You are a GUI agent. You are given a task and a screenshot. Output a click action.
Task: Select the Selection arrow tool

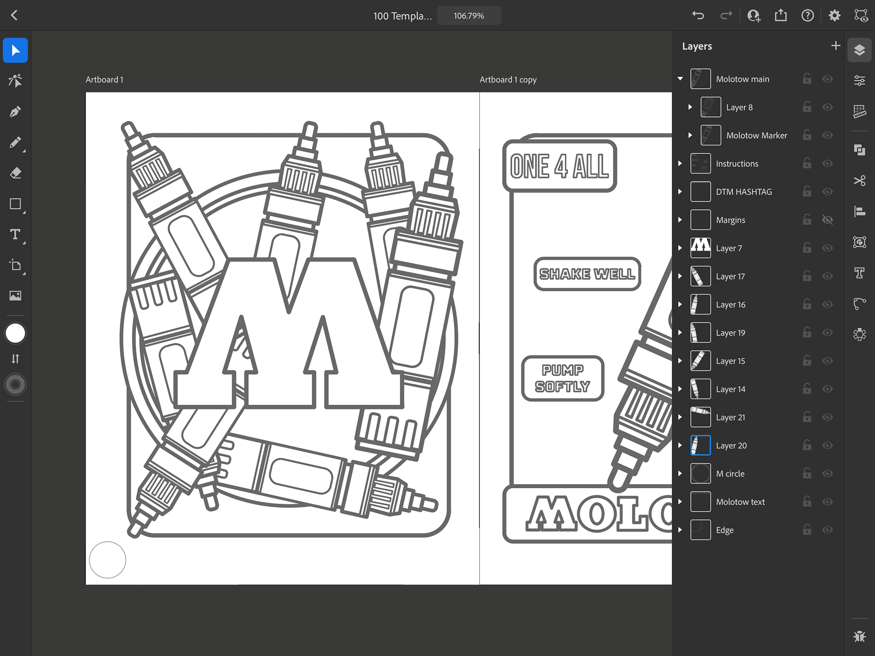(x=15, y=50)
